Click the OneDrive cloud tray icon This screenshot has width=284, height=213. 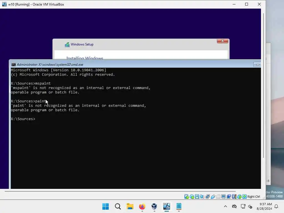click(234, 206)
